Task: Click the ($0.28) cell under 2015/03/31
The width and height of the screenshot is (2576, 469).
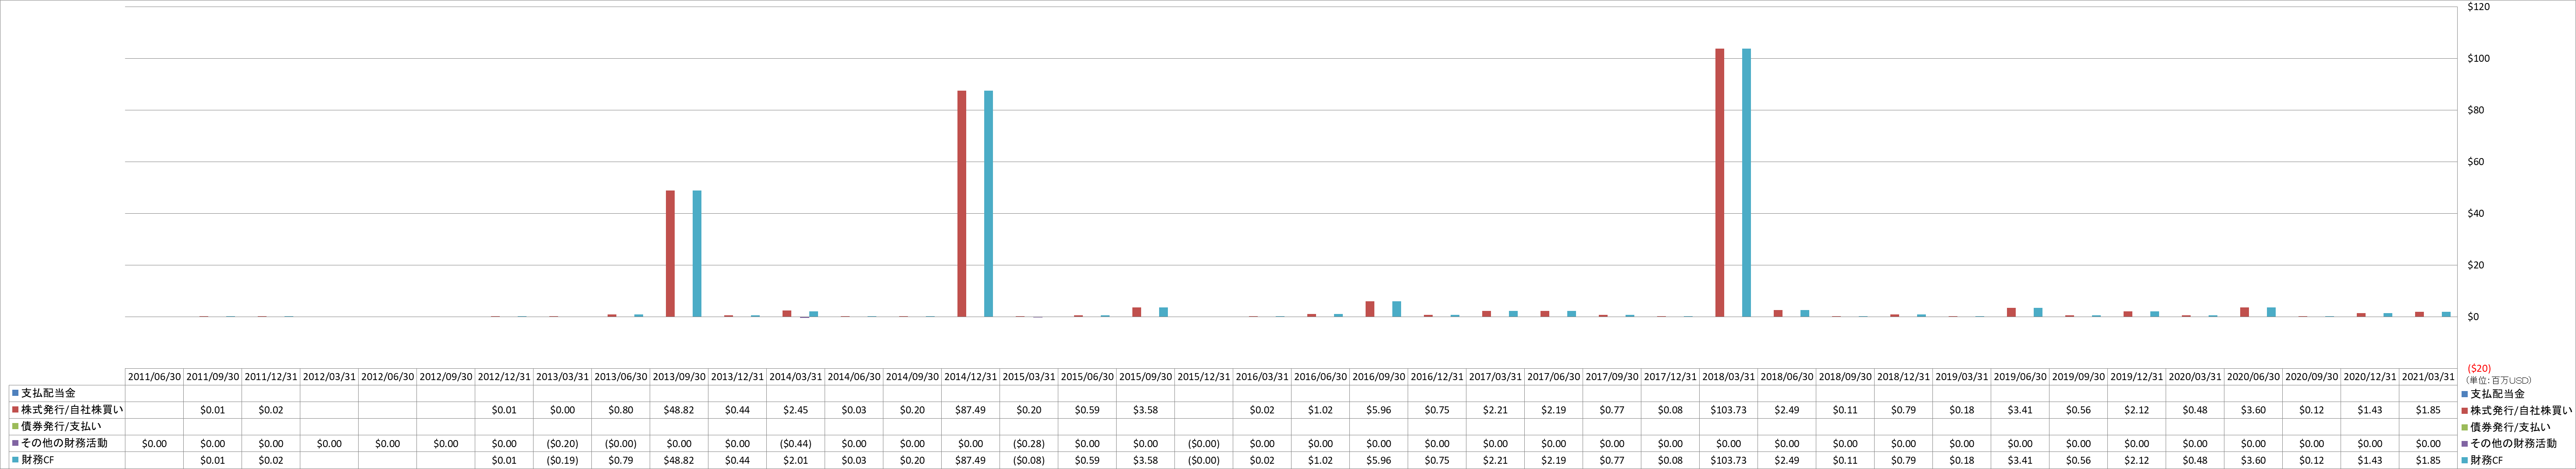Action: pyautogui.click(x=1028, y=443)
